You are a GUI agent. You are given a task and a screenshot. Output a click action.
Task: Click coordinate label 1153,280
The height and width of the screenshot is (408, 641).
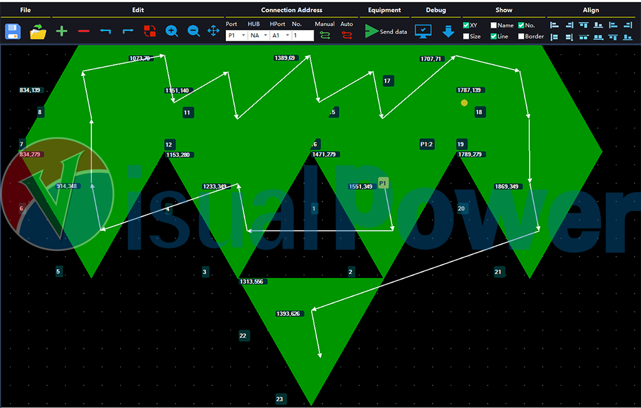[180, 155]
